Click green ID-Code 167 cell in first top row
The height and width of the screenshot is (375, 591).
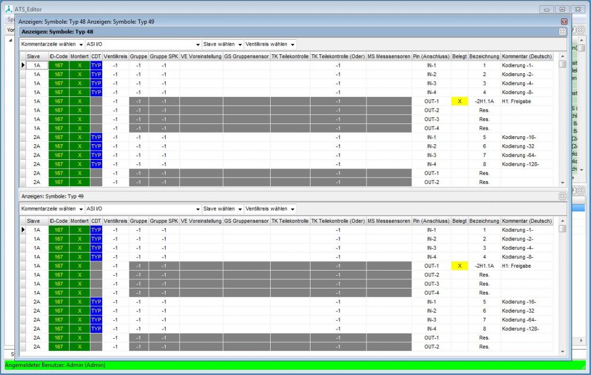[59, 66]
